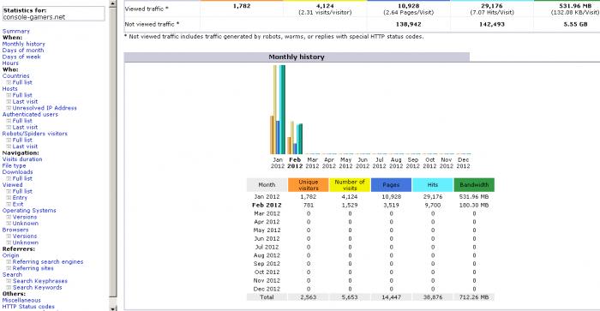Open Operating Systems Versions link

[25, 217]
